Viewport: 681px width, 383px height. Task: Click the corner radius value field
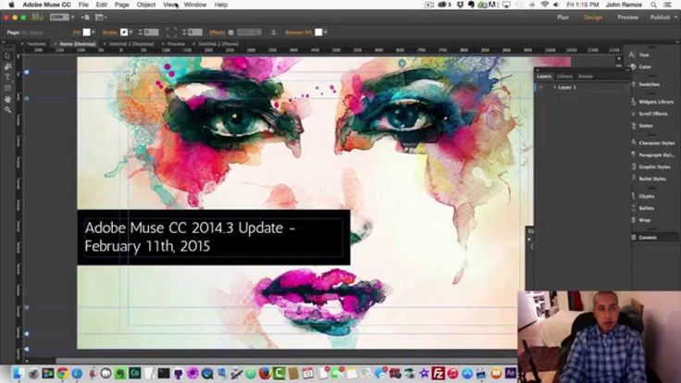pyautogui.click(x=195, y=32)
